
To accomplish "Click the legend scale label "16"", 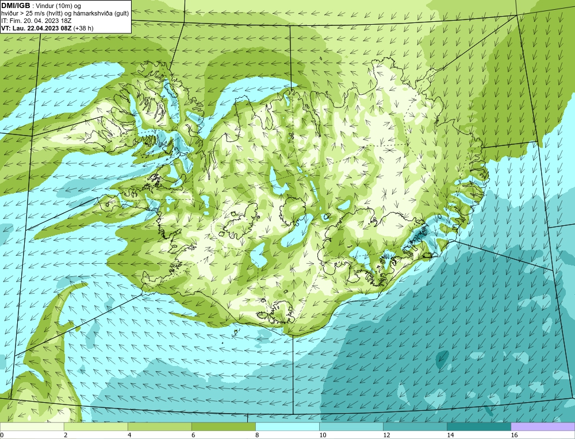I will [x=514, y=435].
